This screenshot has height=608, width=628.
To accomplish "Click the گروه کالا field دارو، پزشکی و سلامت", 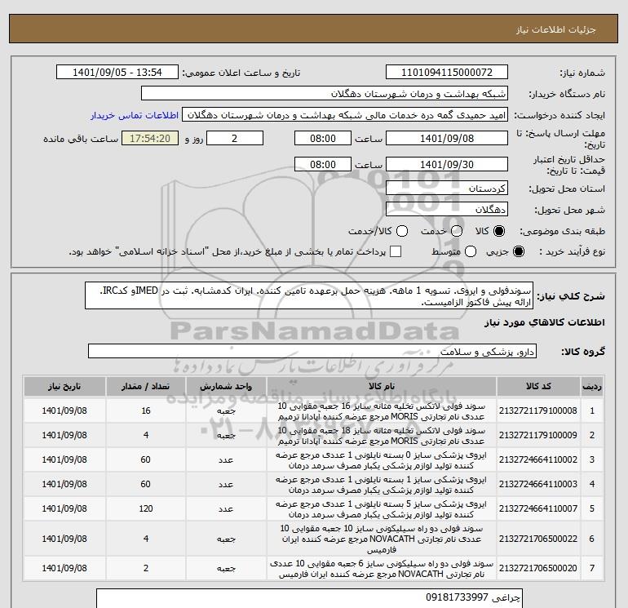I will coord(312,352).
